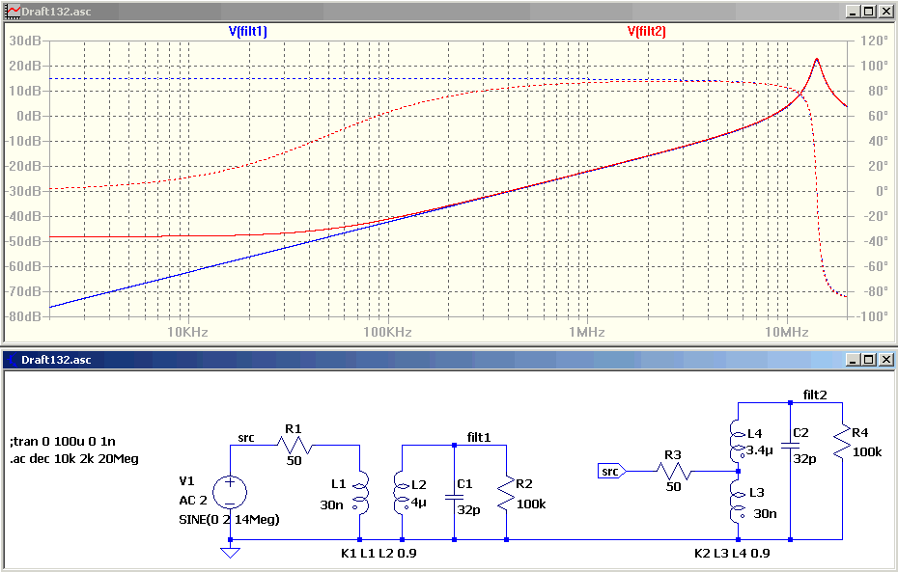Click the 32p value of C1
This screenshot has width=898, height=572.
[468, 509]
